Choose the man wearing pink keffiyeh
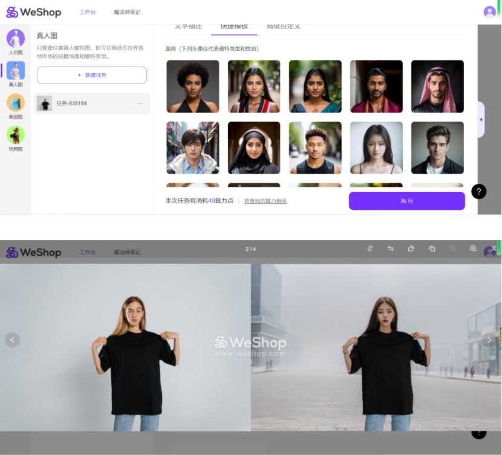Image resolution: width=502 pixels, height=455 pixels. click(438, 87)
